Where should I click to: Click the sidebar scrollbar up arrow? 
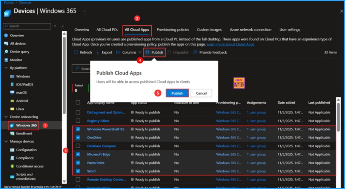point(64,34)
